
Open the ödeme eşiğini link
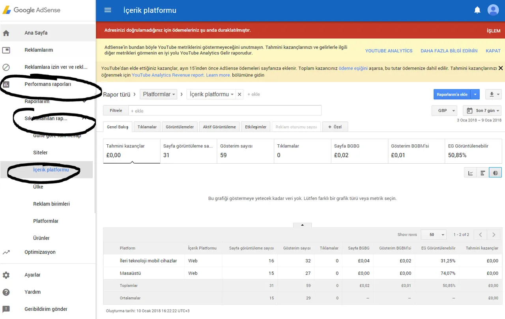(x=353, y=68)
